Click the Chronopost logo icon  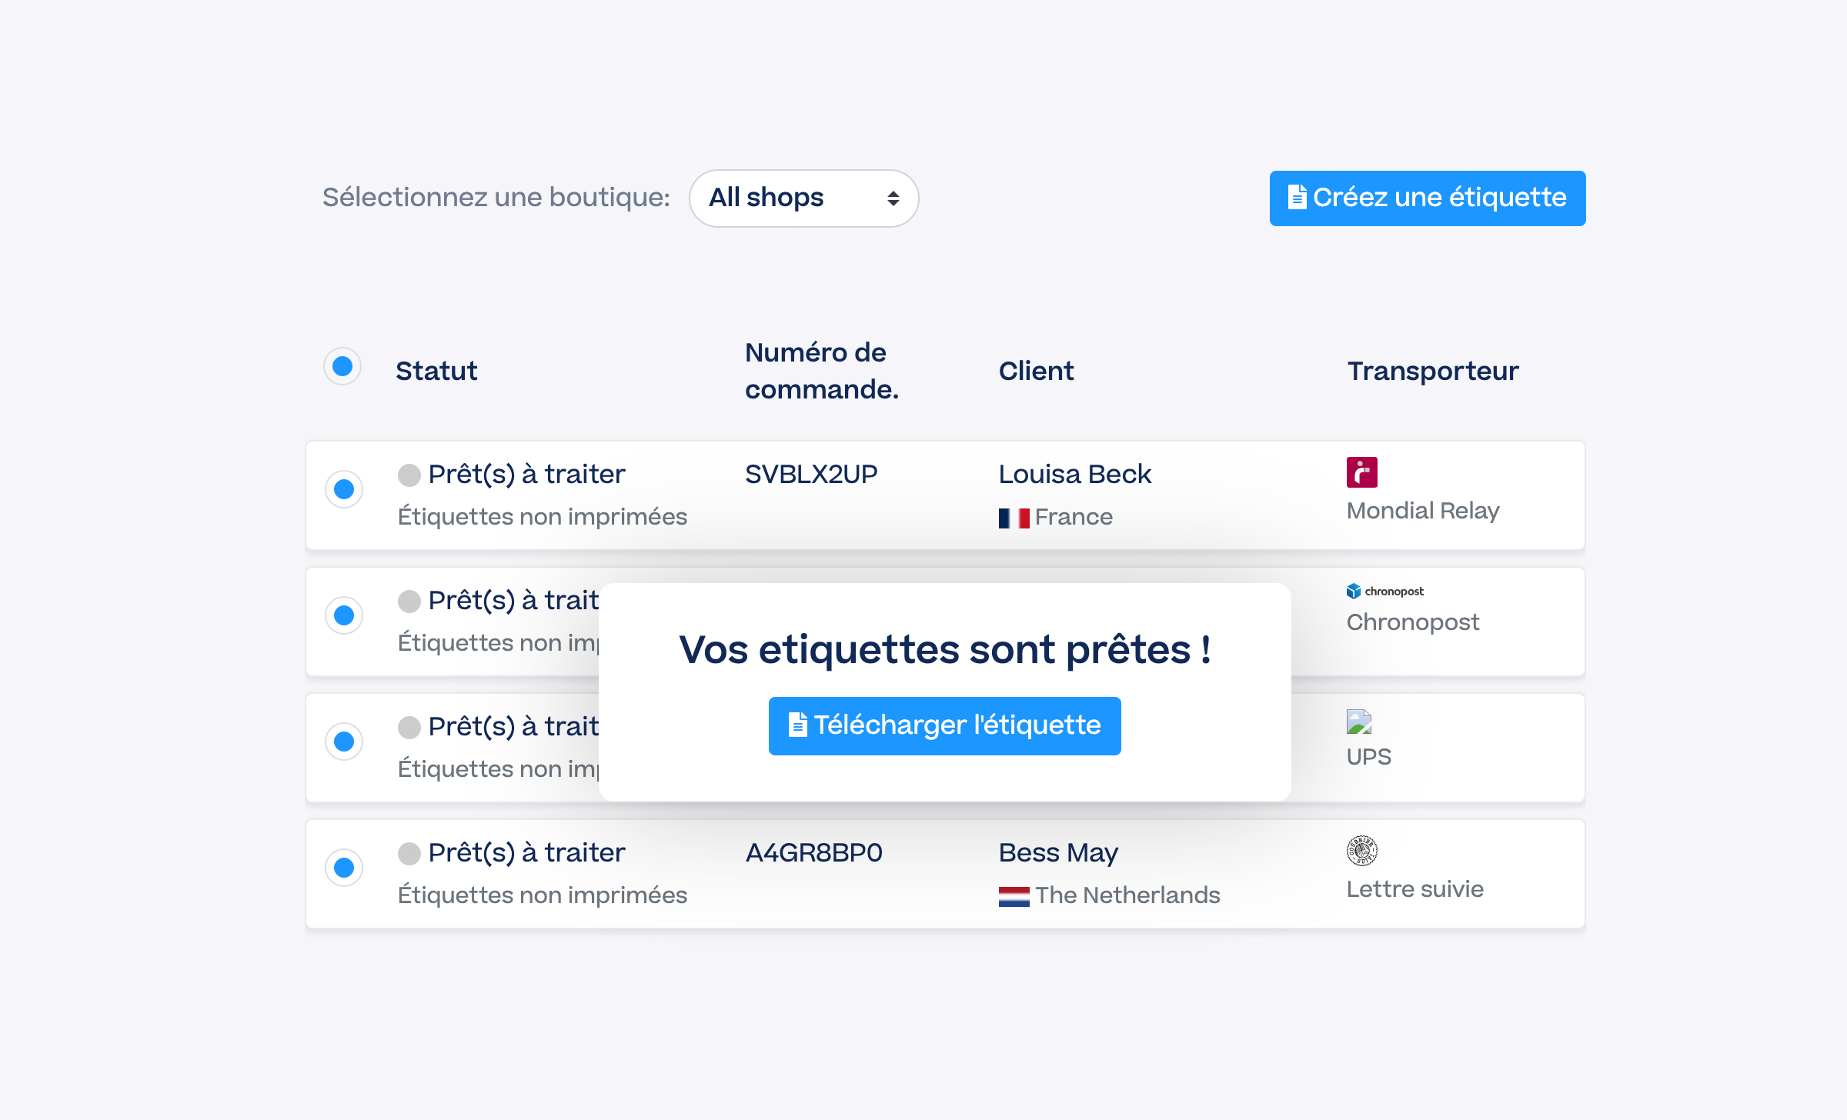1384,591
